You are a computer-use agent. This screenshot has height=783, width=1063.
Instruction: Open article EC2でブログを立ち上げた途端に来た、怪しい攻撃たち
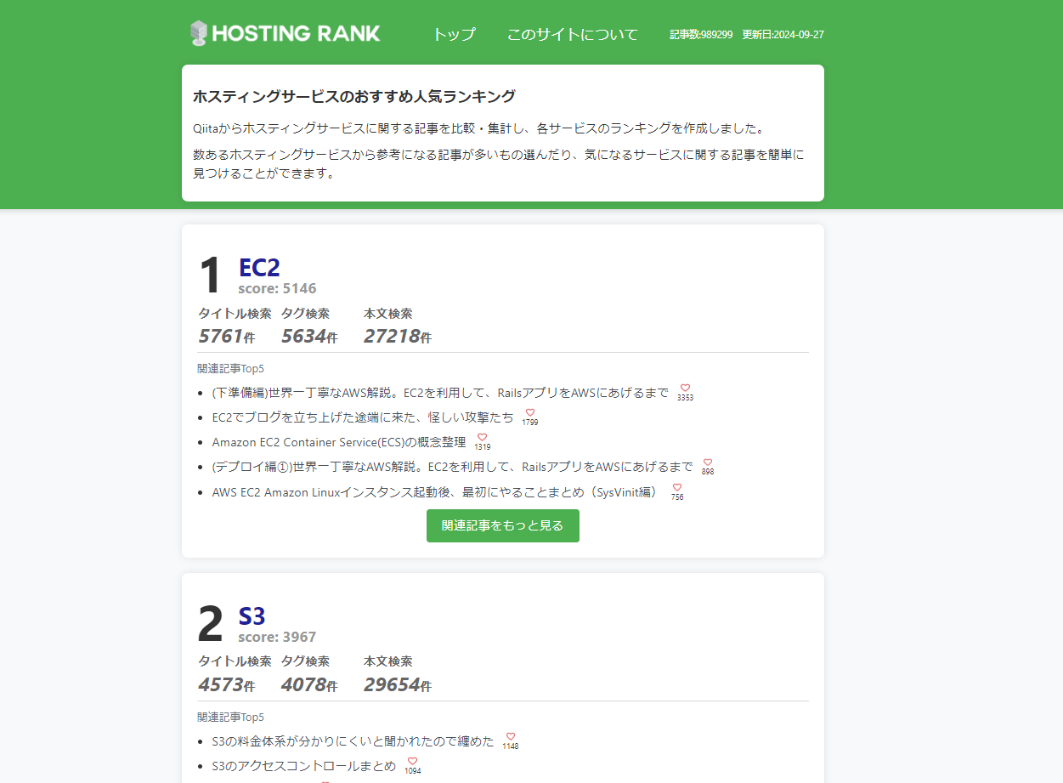pyautogui.click(x=363, y=417)
